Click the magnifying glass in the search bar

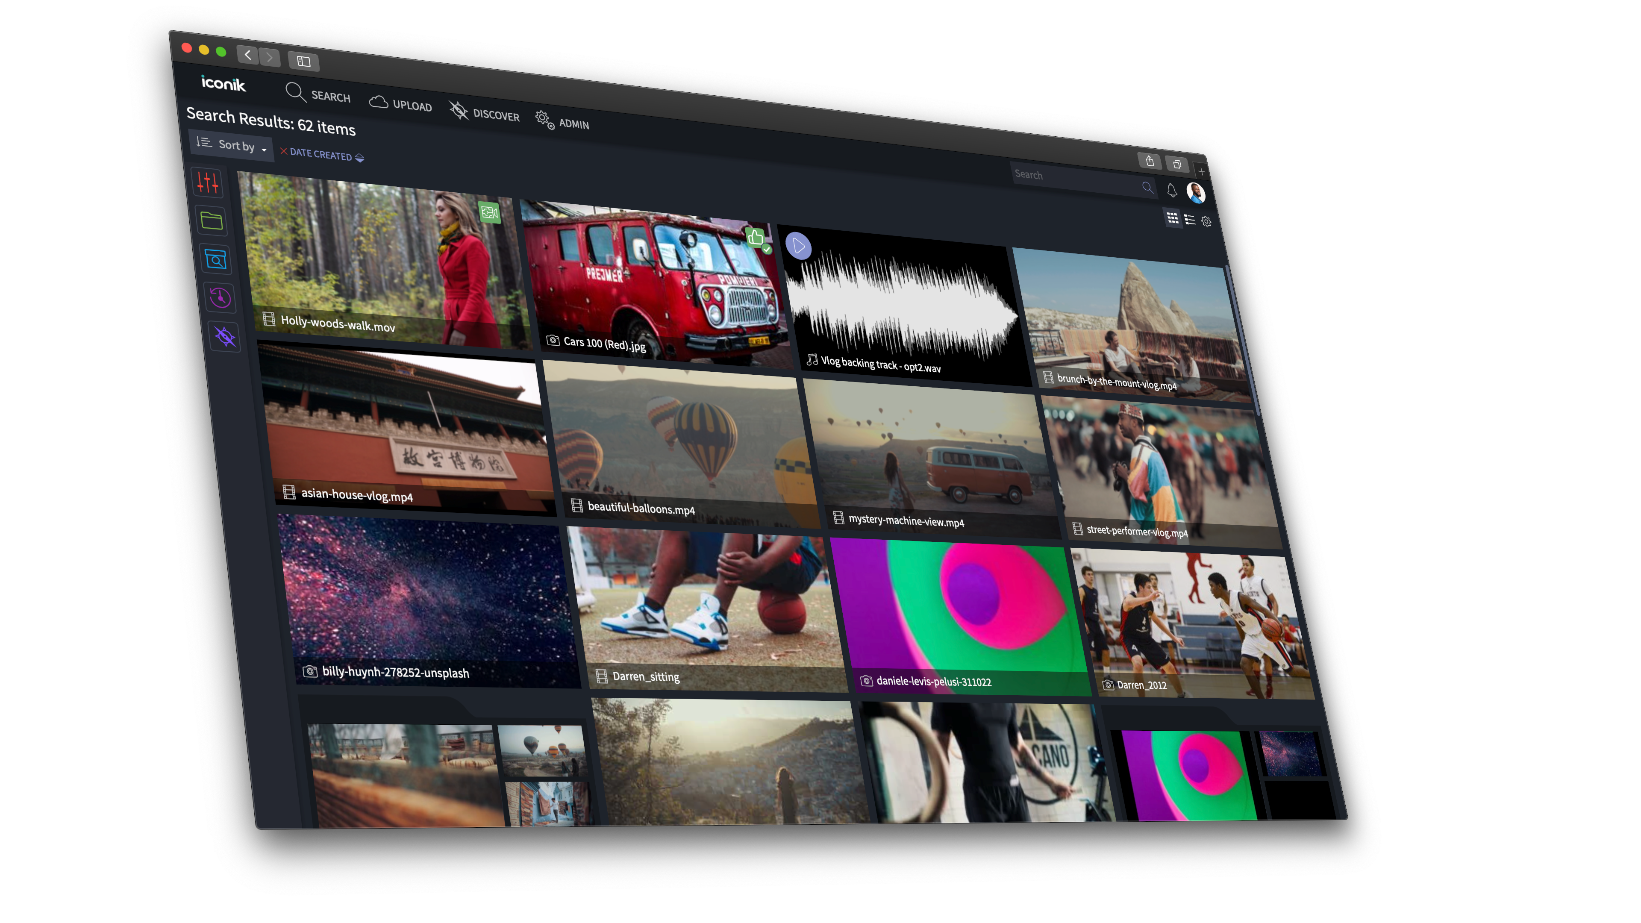(1147, 188)
